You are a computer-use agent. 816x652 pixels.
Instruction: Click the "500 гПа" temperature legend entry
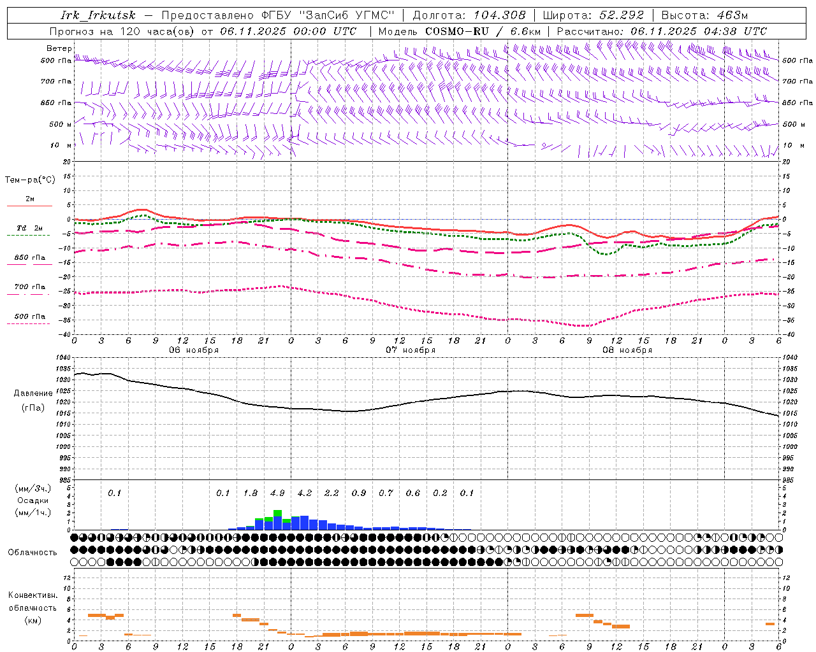[x=29, y=316]
